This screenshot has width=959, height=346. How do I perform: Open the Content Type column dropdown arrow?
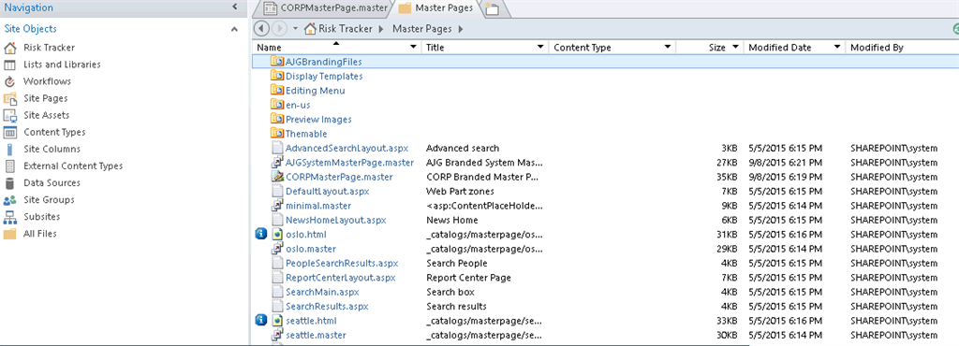668,48
